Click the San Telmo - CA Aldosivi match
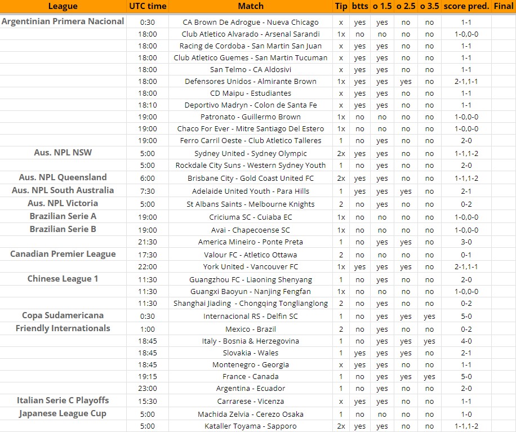This screenshot has height=432, width=516. (251, 70)
